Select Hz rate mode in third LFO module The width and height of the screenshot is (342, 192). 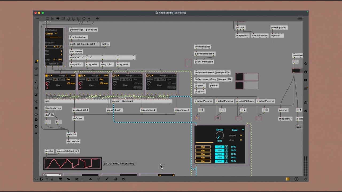click(131, 79)
